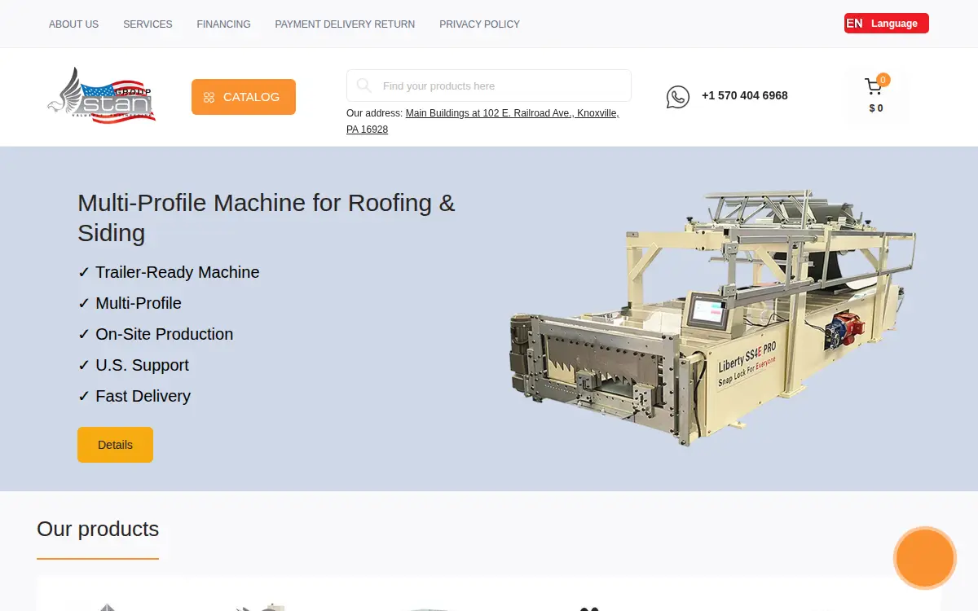Image resolution: width=978 pixels, height=611 pixels.
Task: Open the CATALOG button
Action: [x=244, y=97]
